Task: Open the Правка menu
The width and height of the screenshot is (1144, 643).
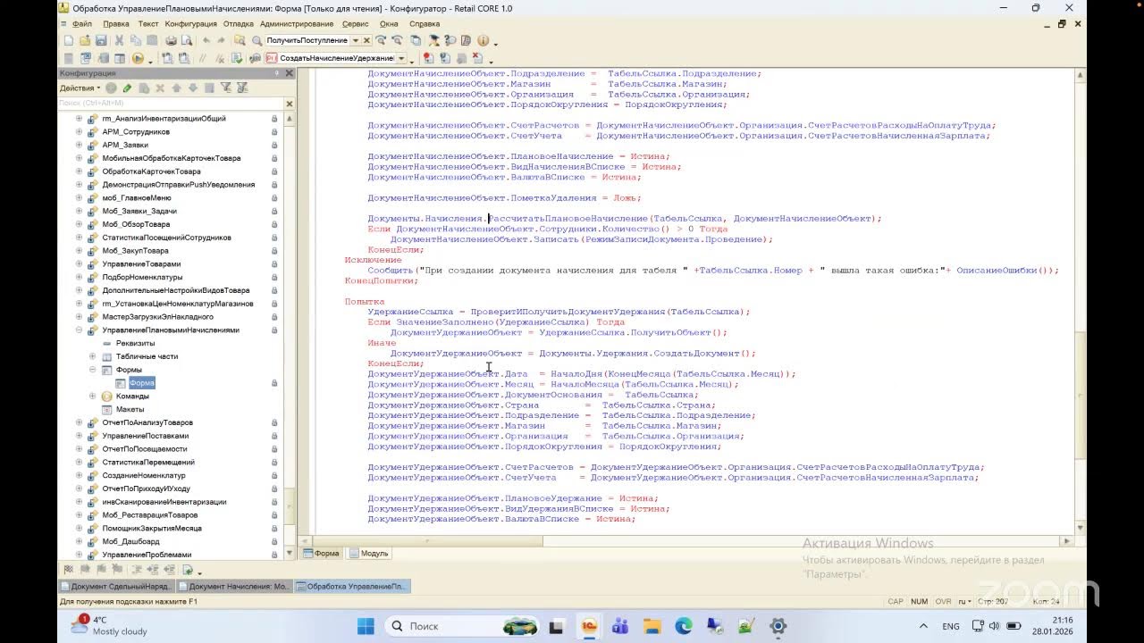Action: click(115, 24)
